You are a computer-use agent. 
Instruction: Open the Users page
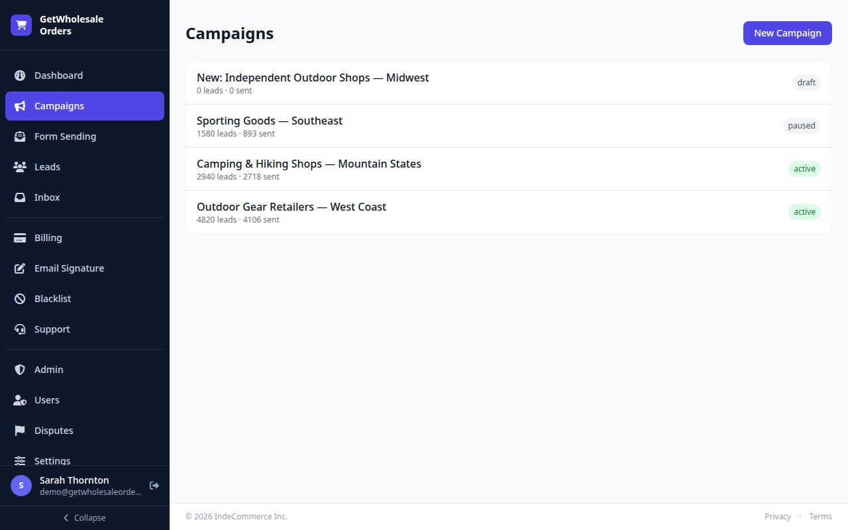[85, 400]
